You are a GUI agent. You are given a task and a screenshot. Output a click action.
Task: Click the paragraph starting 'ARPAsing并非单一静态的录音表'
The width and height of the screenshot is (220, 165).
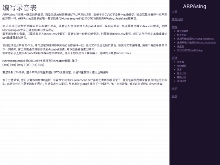85,16
